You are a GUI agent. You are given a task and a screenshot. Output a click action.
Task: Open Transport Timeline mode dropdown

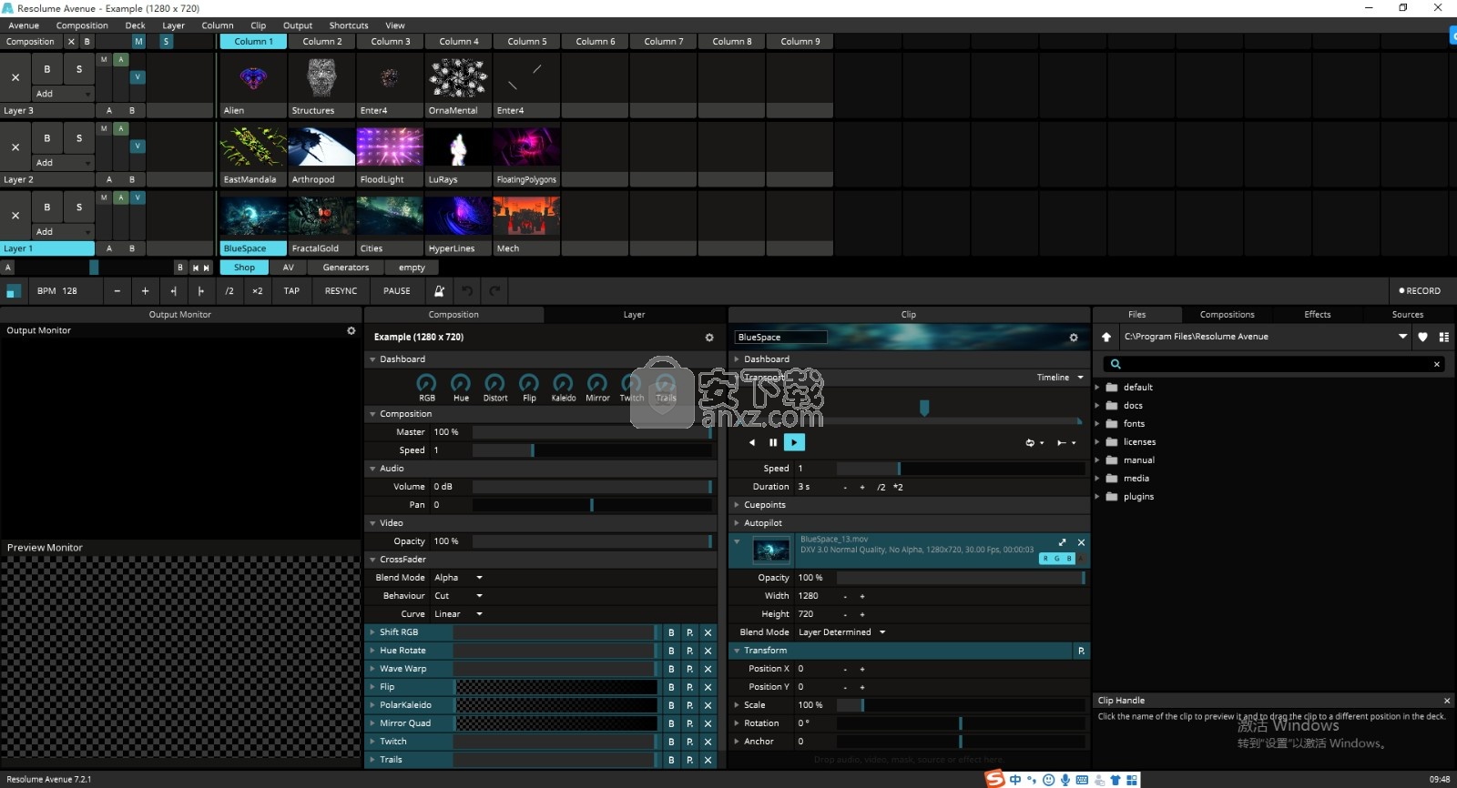(1060, 378)
